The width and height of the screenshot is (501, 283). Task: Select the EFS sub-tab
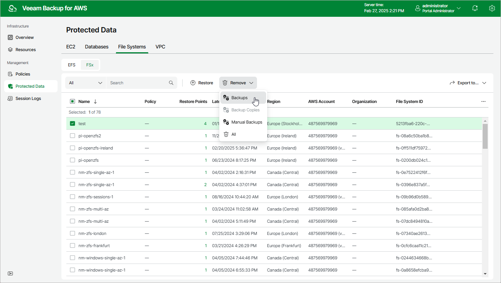click(x=72, y=65)
